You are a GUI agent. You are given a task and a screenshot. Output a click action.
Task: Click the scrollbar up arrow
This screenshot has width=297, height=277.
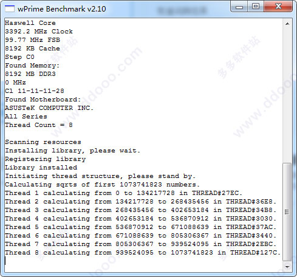(x=287, y=24)
